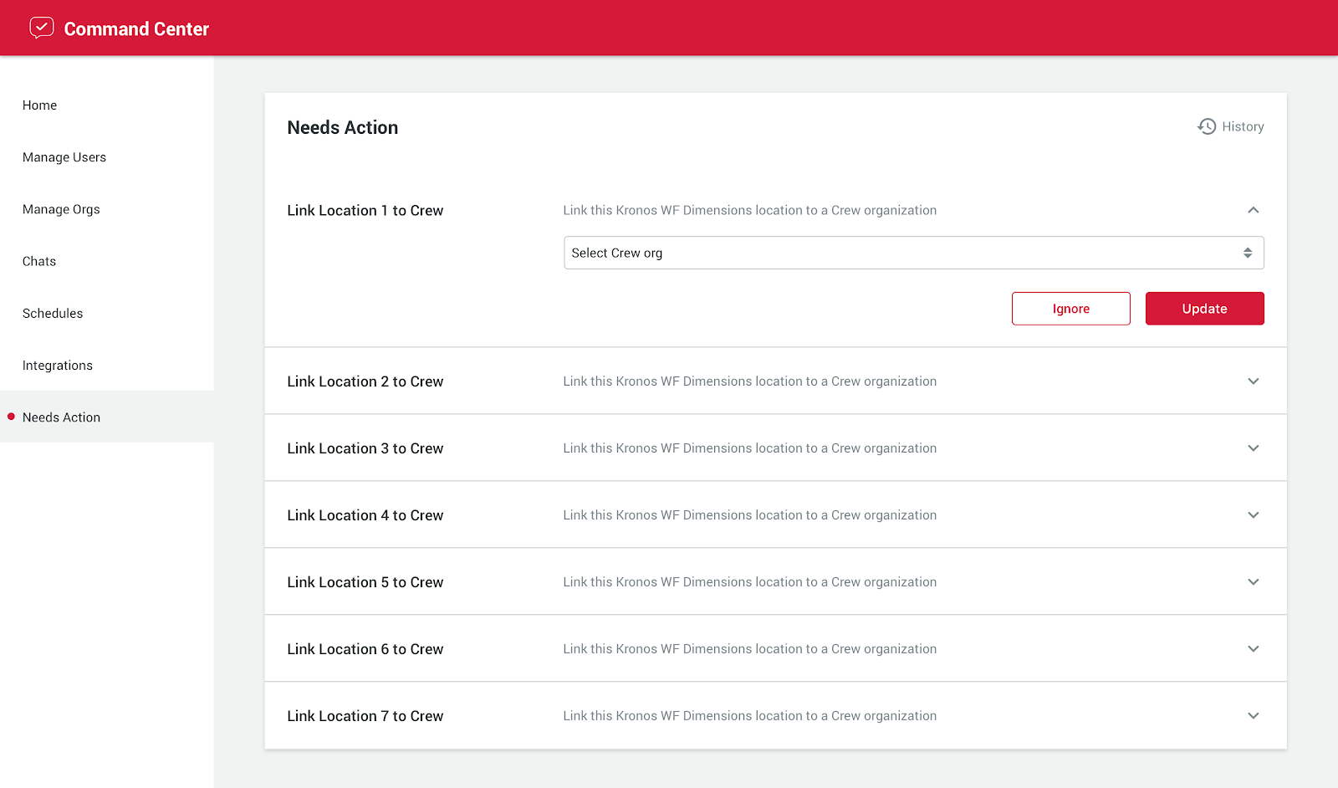Click the description text in Location 4 row

(x=750, y=515)
